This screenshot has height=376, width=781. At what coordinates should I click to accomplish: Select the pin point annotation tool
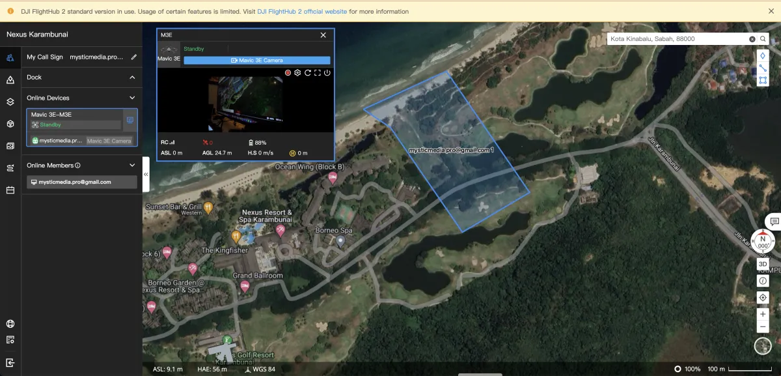(x=763, y=56)
